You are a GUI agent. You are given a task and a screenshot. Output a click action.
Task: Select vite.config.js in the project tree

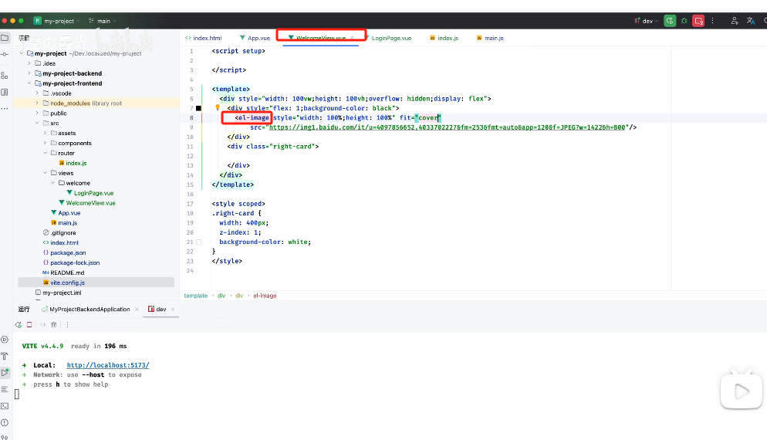(67, 283)
